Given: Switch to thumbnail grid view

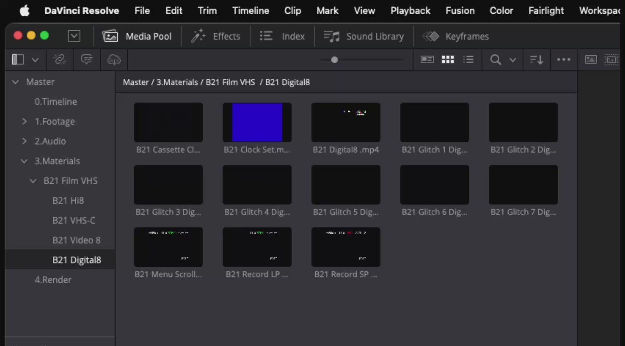Looking at the screenshot, I should click(448, 60).
